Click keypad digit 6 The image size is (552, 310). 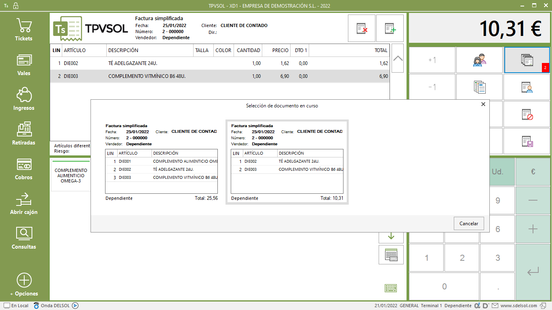(x=497, y=229)
